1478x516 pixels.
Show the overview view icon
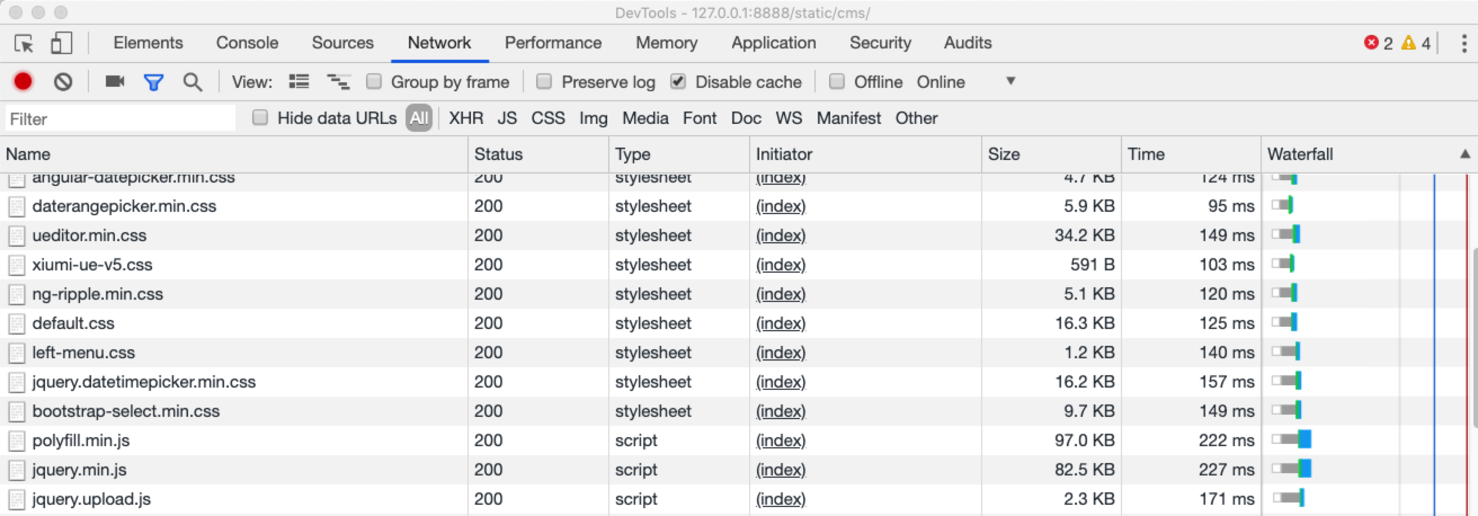click(338, 82)
